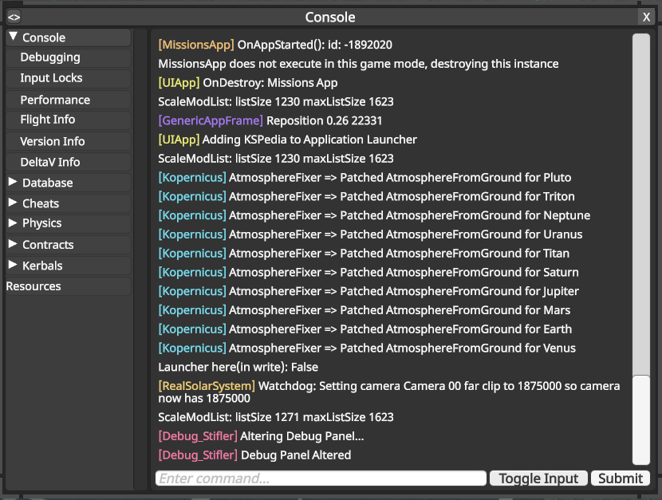Click the Kopernicus log line for Venus

click(367, 348)
